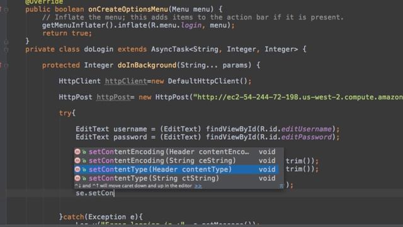Screen dimensions: 403x227
Task: Click the getMenuInflater() call
Action: coord(77,25)
